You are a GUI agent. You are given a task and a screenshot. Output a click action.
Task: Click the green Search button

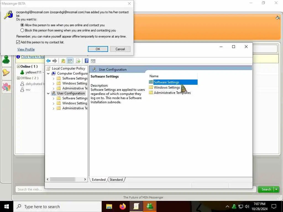pos(266,189)
